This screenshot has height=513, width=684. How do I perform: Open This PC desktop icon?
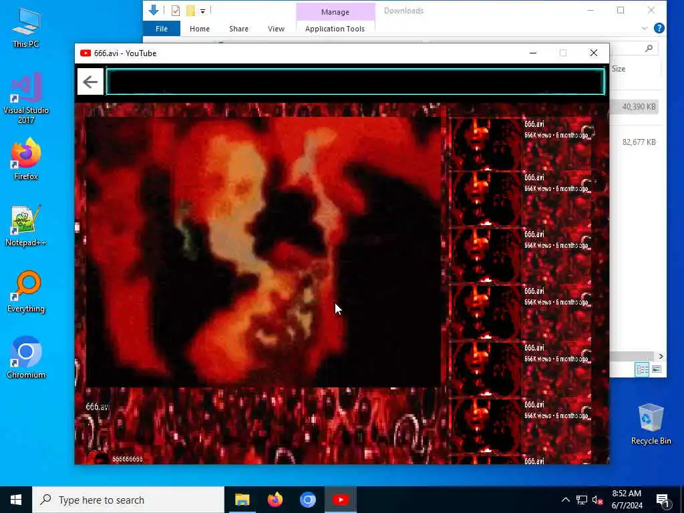click(26, 27)
